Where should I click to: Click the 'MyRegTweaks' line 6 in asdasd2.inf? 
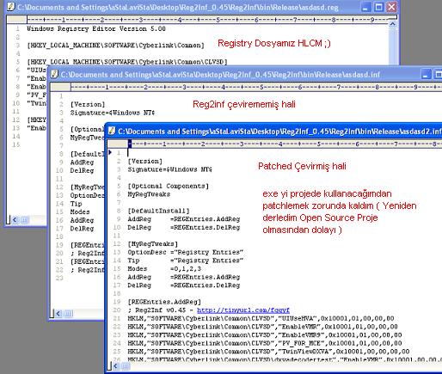tap(149, 194)
